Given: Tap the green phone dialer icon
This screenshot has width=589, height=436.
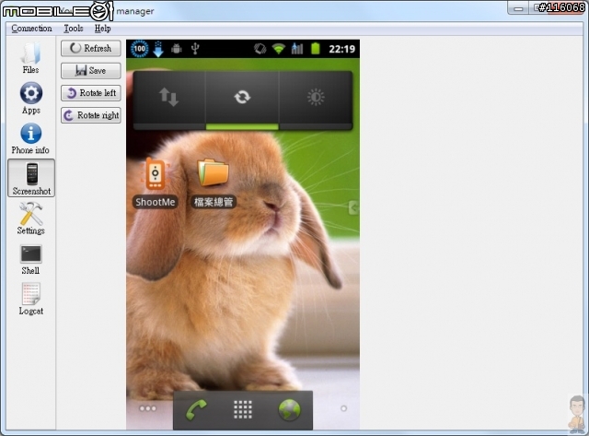Looking at the screenshot, I should (x=196, y=410).
